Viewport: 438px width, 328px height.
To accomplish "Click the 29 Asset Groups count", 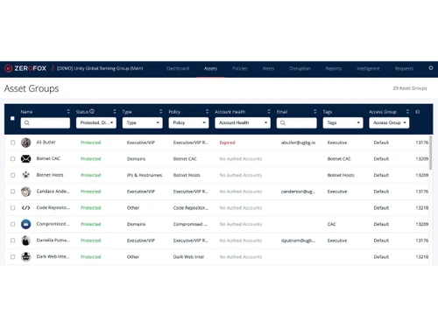I will pyautogui.click(x=410, y=88).
